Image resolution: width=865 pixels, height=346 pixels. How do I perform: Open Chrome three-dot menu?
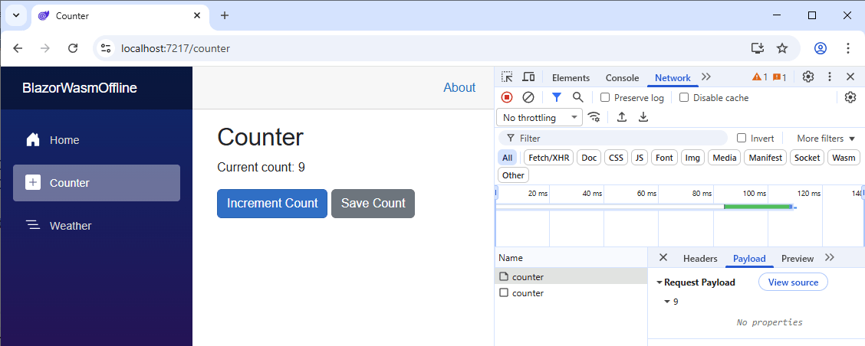pyautogui.click(x=848, y=48)
